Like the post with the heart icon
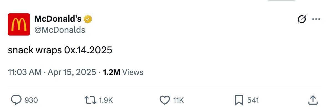Image resolution: width=327 pixels, height=111 pixels. (165, 100)
